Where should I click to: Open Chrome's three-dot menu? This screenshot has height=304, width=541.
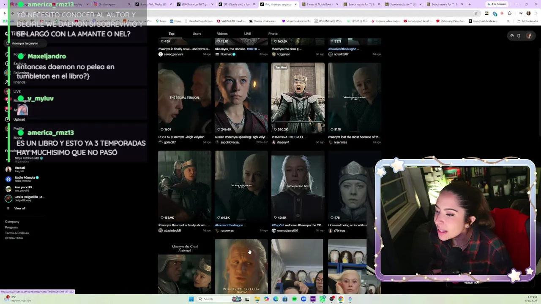click(535, 13)
